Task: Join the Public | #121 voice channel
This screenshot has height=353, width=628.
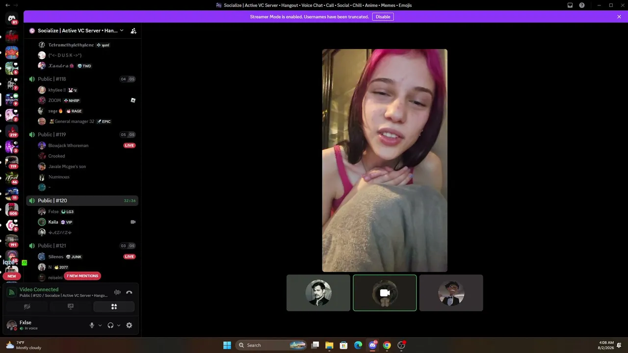Action: [x=82, y=246]
